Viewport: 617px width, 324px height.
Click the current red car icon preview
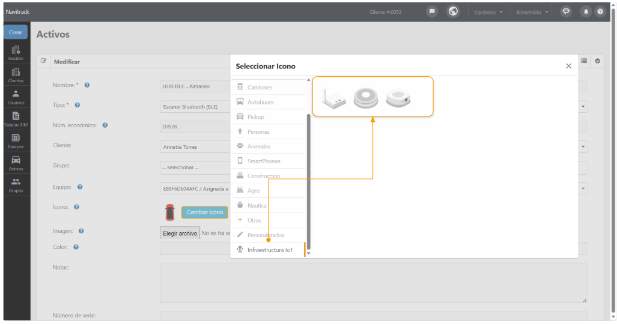(x=169, y=212)
